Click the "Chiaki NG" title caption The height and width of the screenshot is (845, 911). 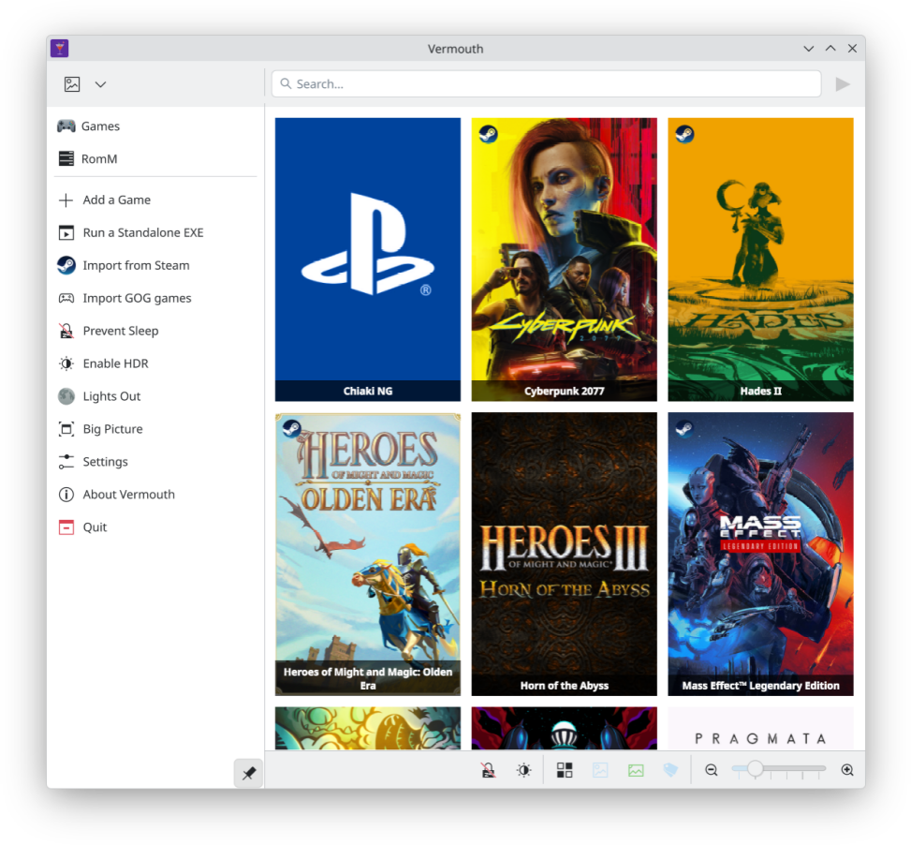[368, 392]
